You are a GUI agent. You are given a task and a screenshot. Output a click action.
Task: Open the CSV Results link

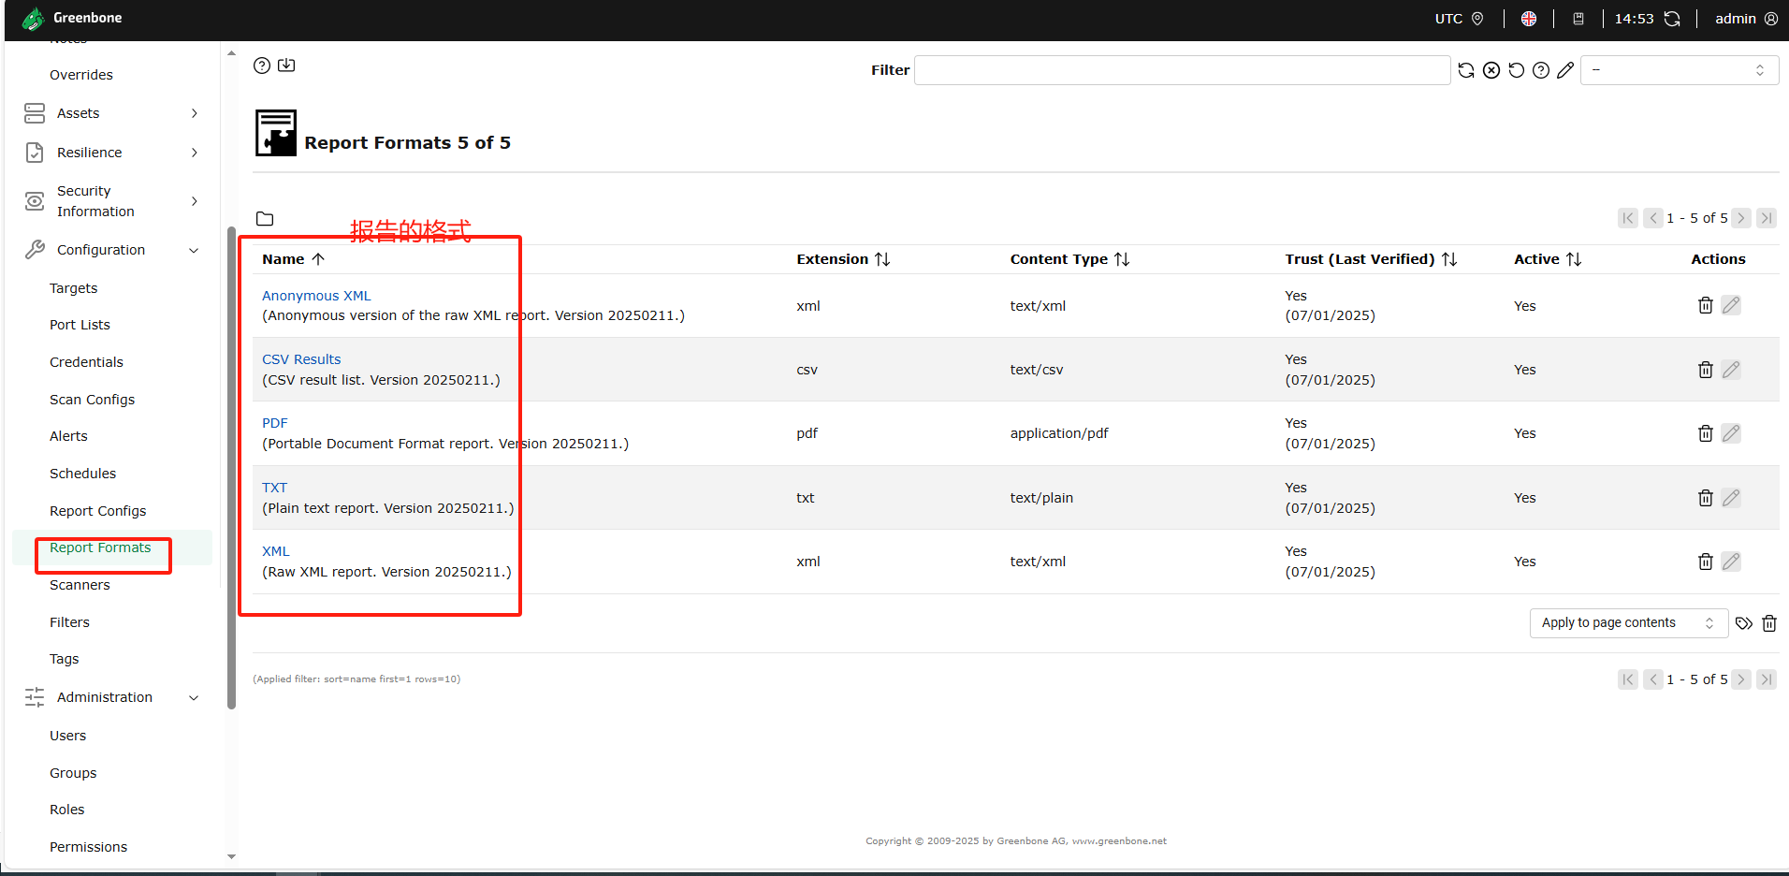(301, 359)
